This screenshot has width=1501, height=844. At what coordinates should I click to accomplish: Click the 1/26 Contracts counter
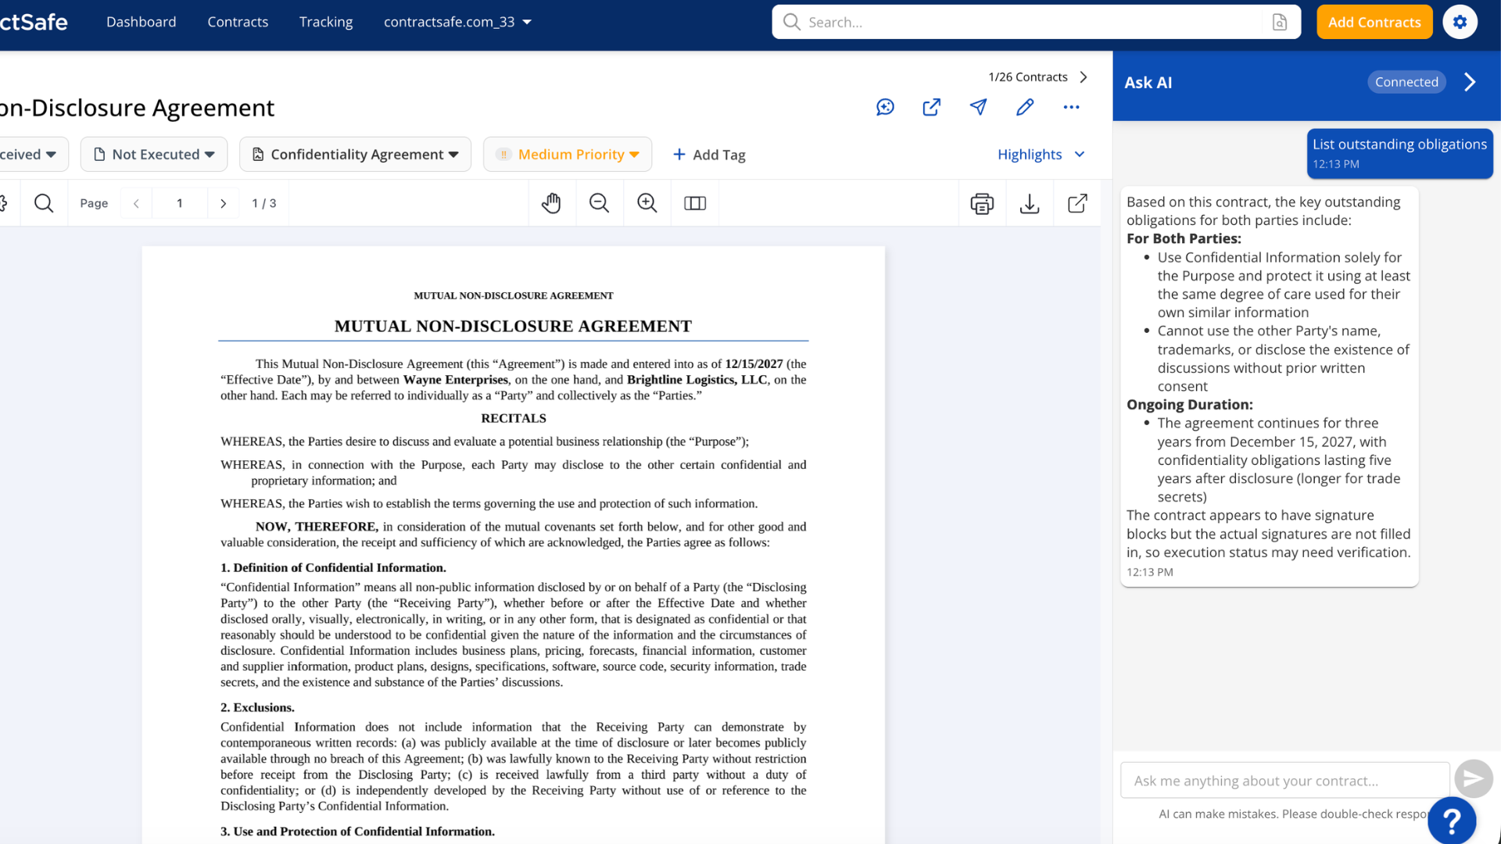[x=1027, y=77]
